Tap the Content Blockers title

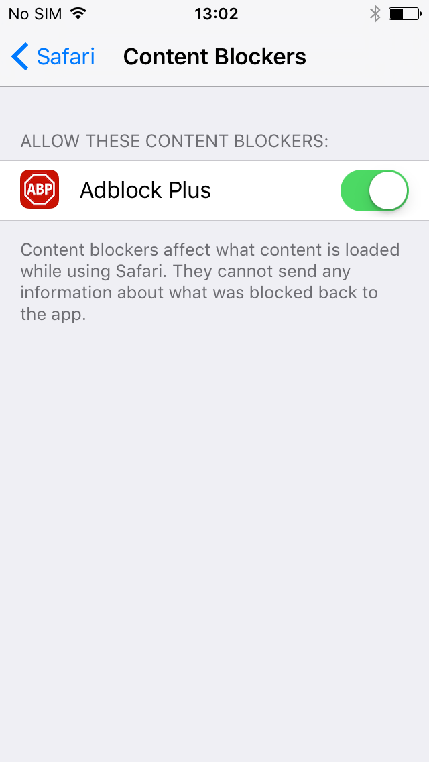(214, 56)
